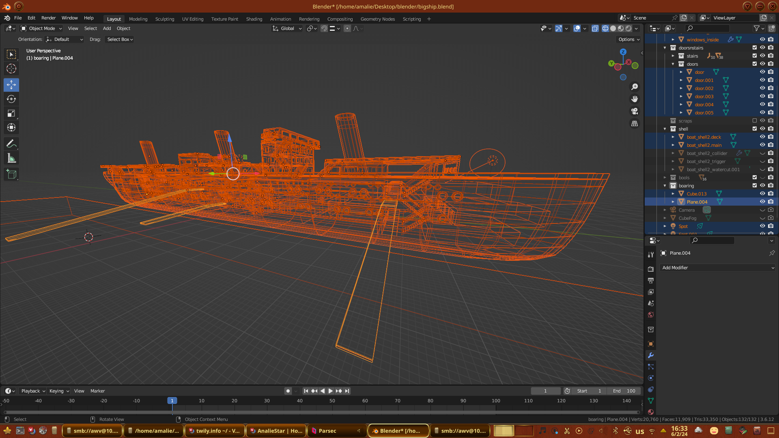Open the Object Mode dropdown
Viewport: 779px width, 438px height.
point(41,28)
